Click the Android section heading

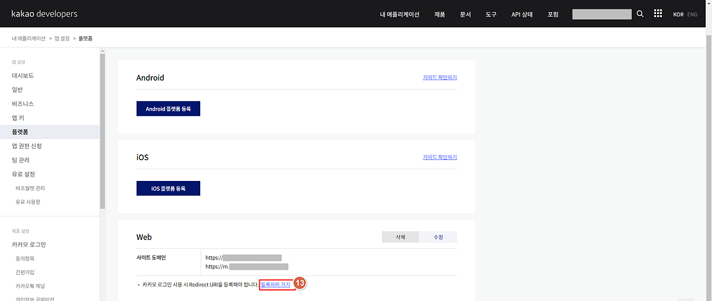[x=150, y=78]
